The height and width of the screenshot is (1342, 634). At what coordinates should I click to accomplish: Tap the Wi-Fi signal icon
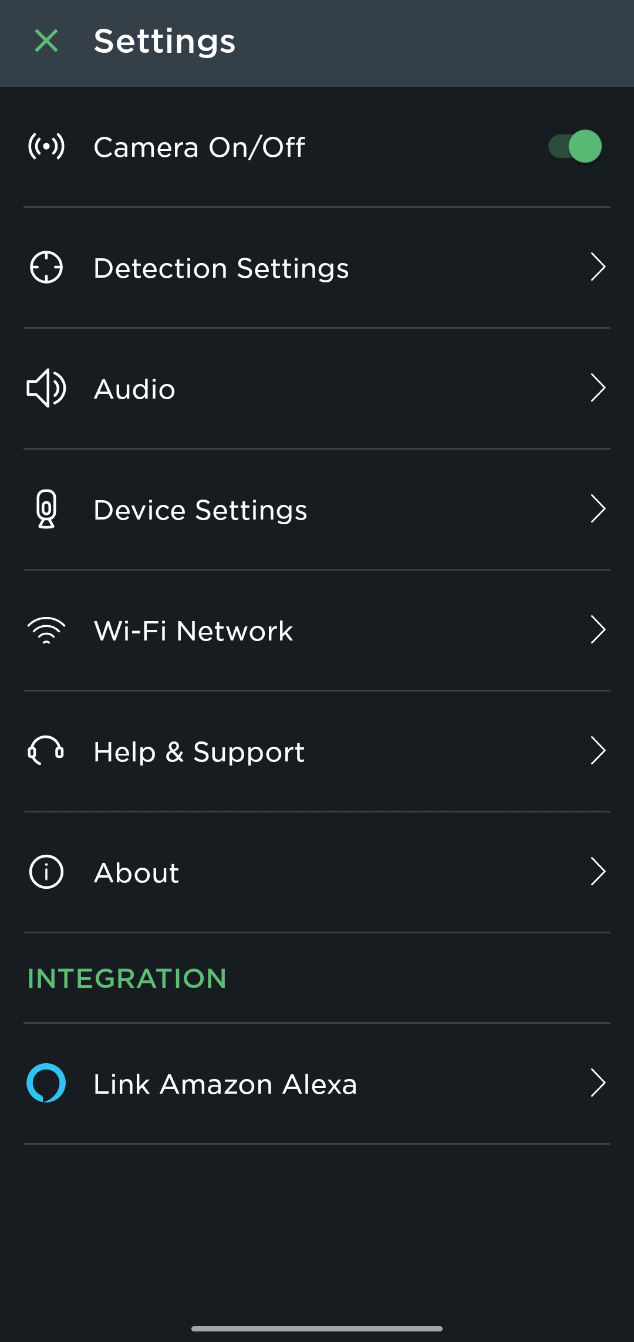[46, 630]
